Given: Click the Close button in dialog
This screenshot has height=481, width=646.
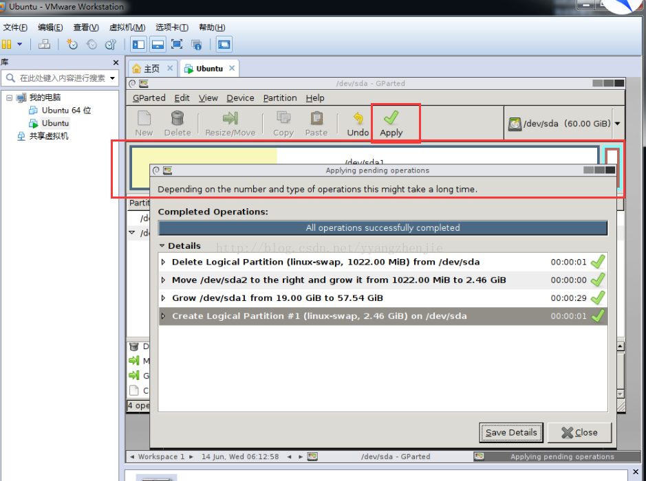Looking at the screenshot, I should tap(579, 432).
